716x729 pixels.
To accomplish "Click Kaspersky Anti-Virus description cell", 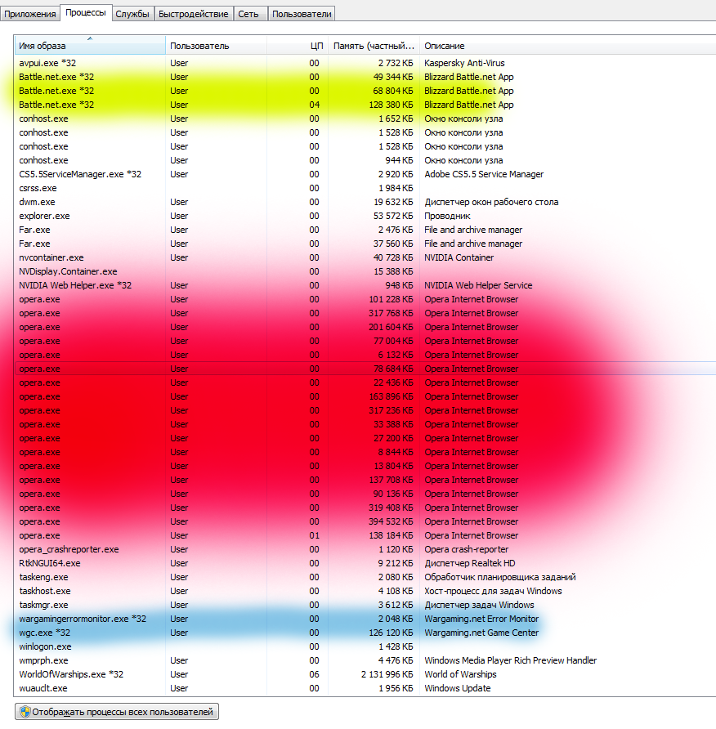I will [x=464, y=63].
